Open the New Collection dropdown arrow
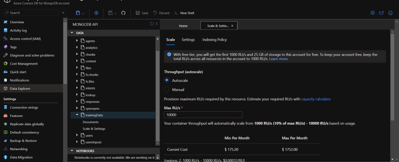 (x=83, y=13)
